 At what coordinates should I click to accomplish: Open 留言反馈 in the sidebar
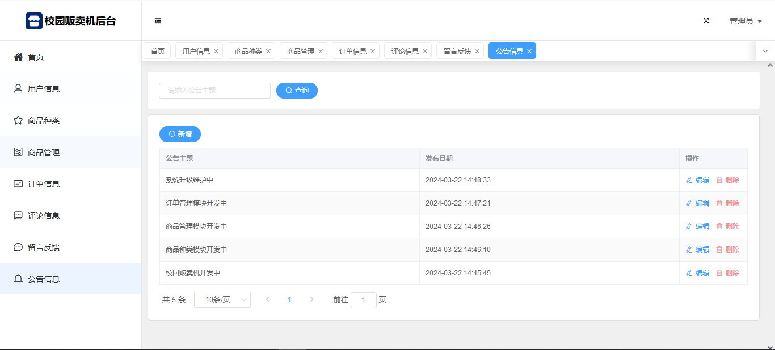[43, 247]
